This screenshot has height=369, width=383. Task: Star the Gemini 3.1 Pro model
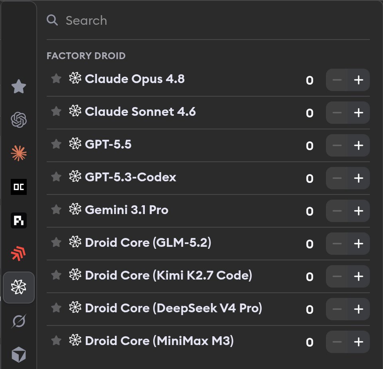coord(56,210)
